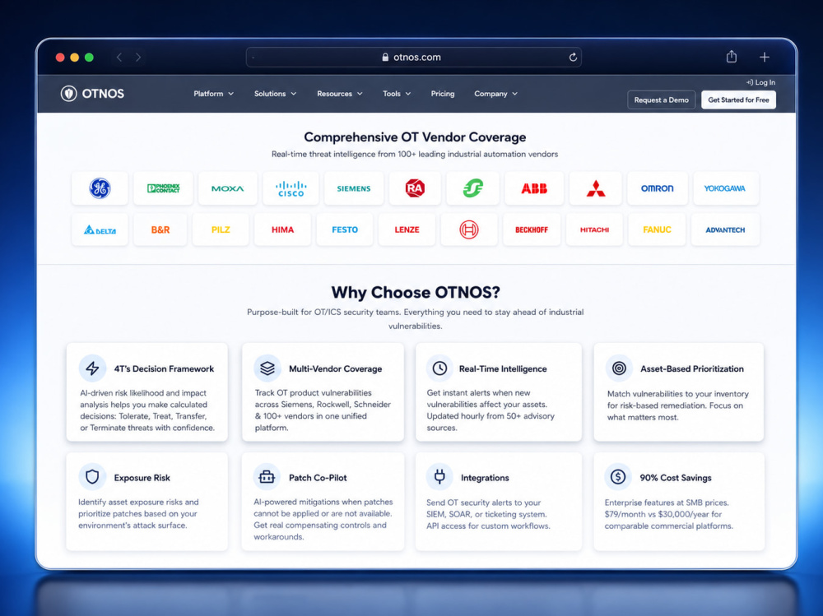The height and width of the screenshot is (616, 823).
Task: Click the B&R vendor tile
Action: click(x=160, y=229)
